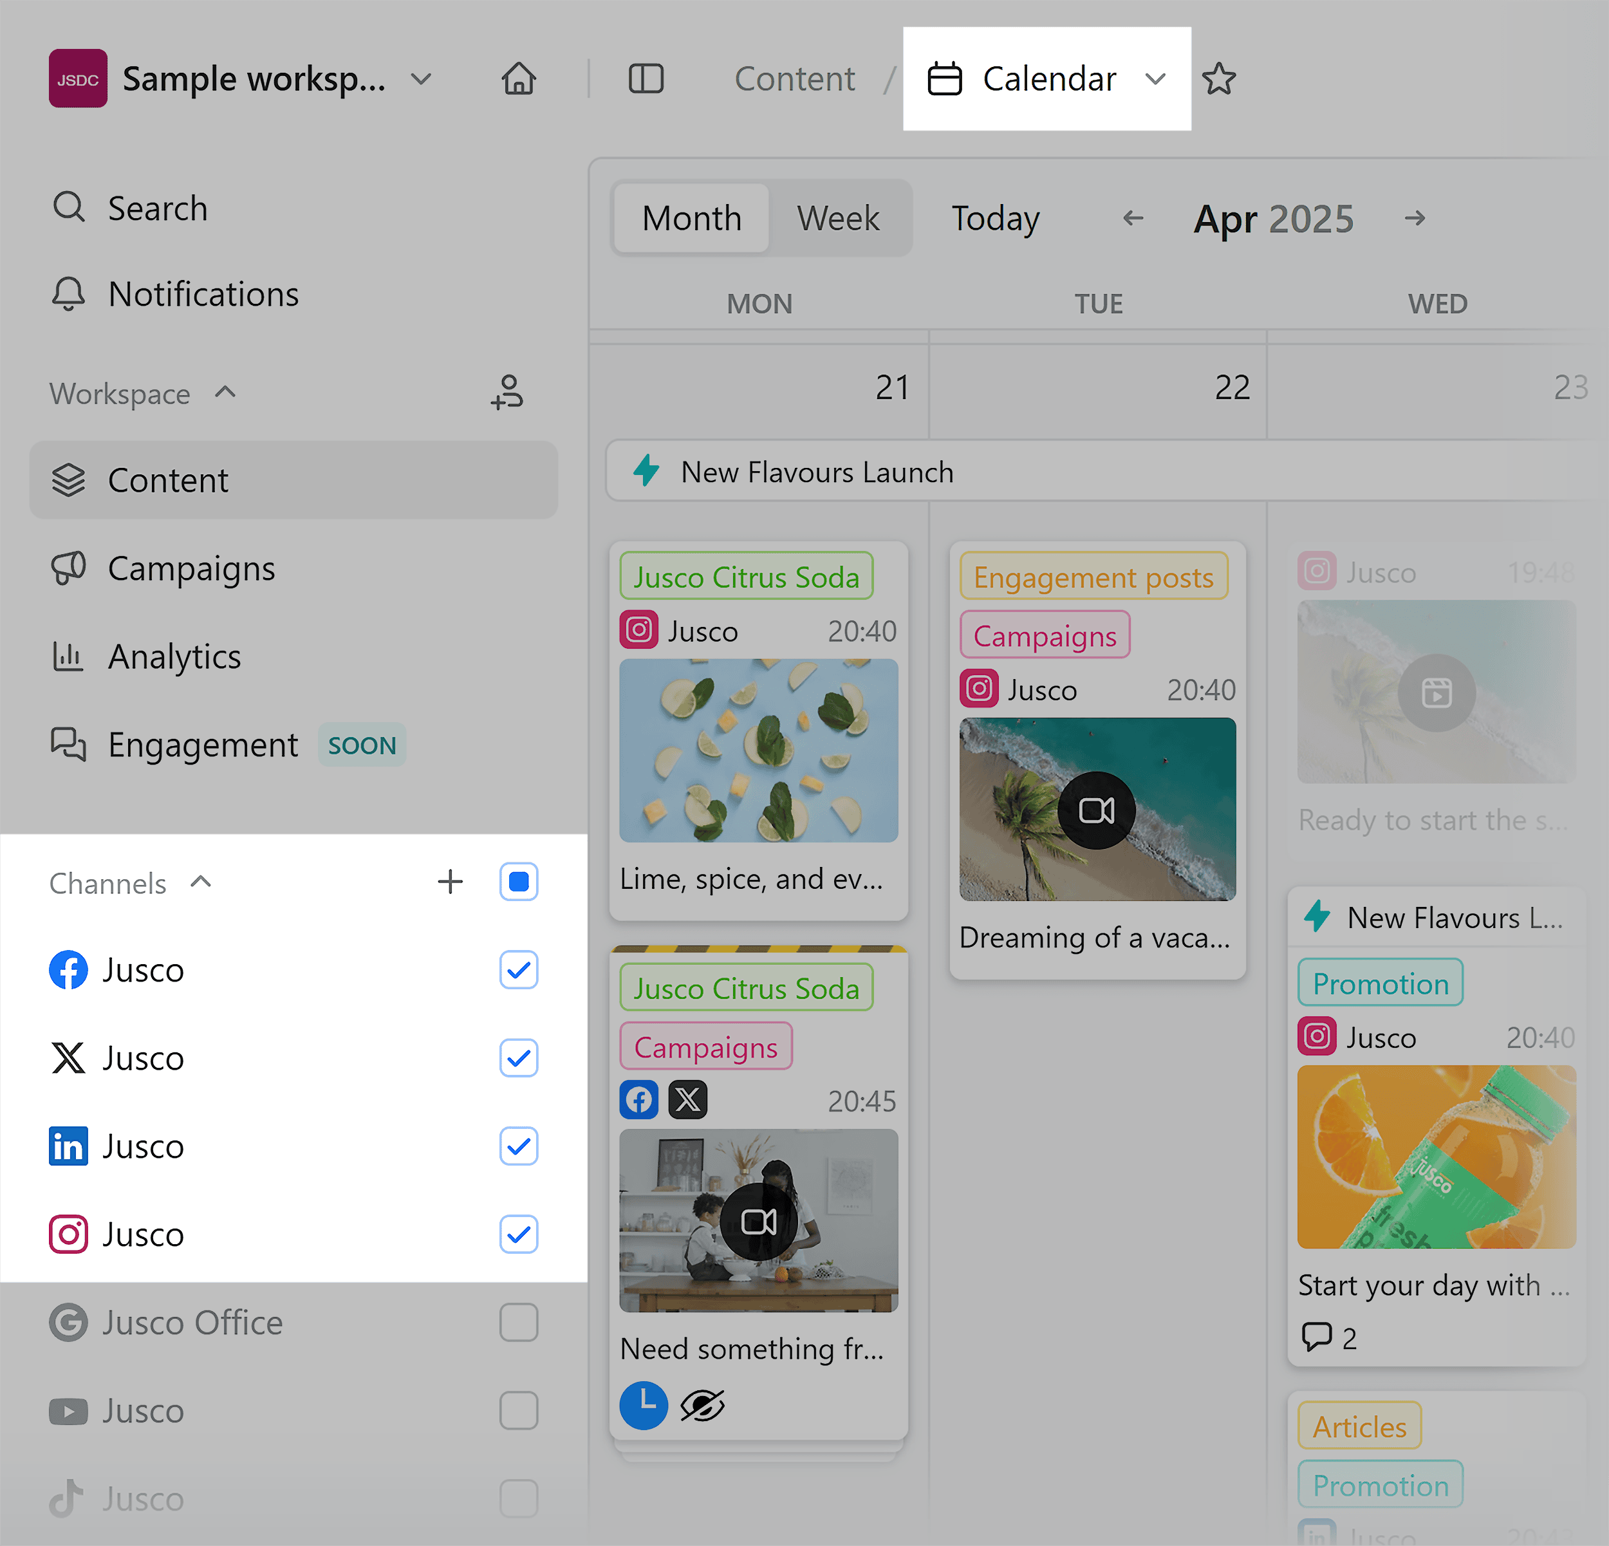This screenshot has height=1546, width=1609.
Task: Open Search in the sidebar
Action: click(x=158, y=208)
